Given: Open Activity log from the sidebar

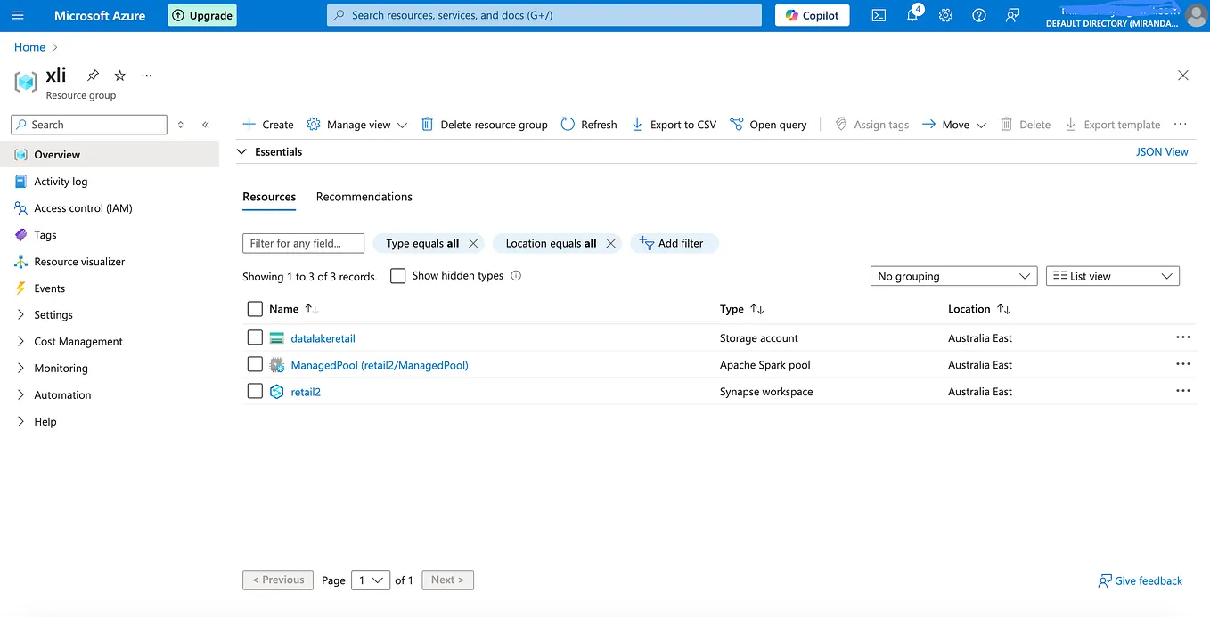Looking at the screenshot, I should 61,181.
